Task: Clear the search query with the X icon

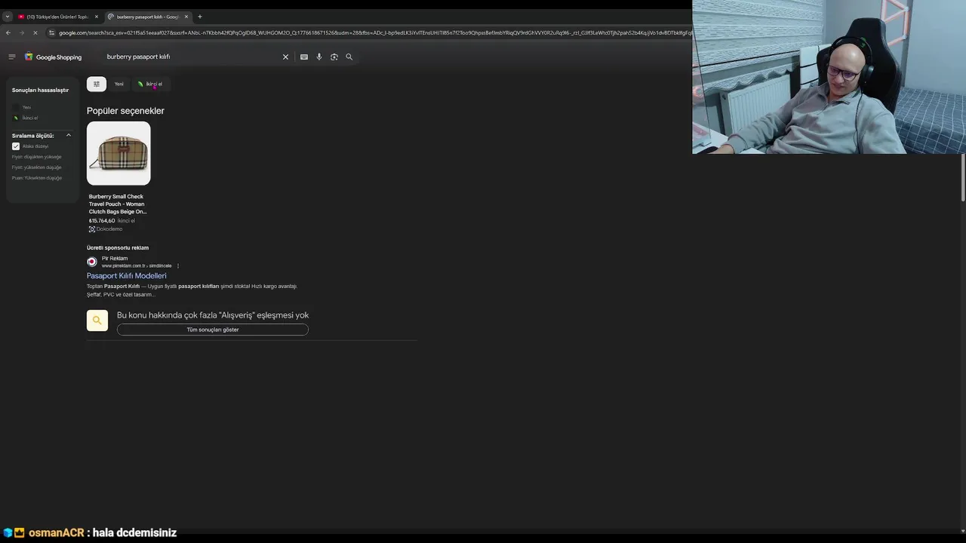Action: click(x=285, y=57)
